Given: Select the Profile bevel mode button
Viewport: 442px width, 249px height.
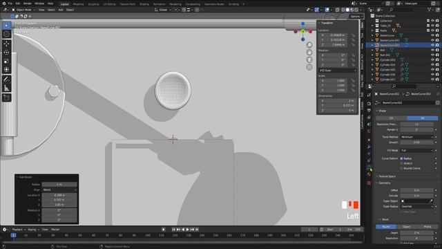Looking at the screenshot, I should tap(427, 227).
